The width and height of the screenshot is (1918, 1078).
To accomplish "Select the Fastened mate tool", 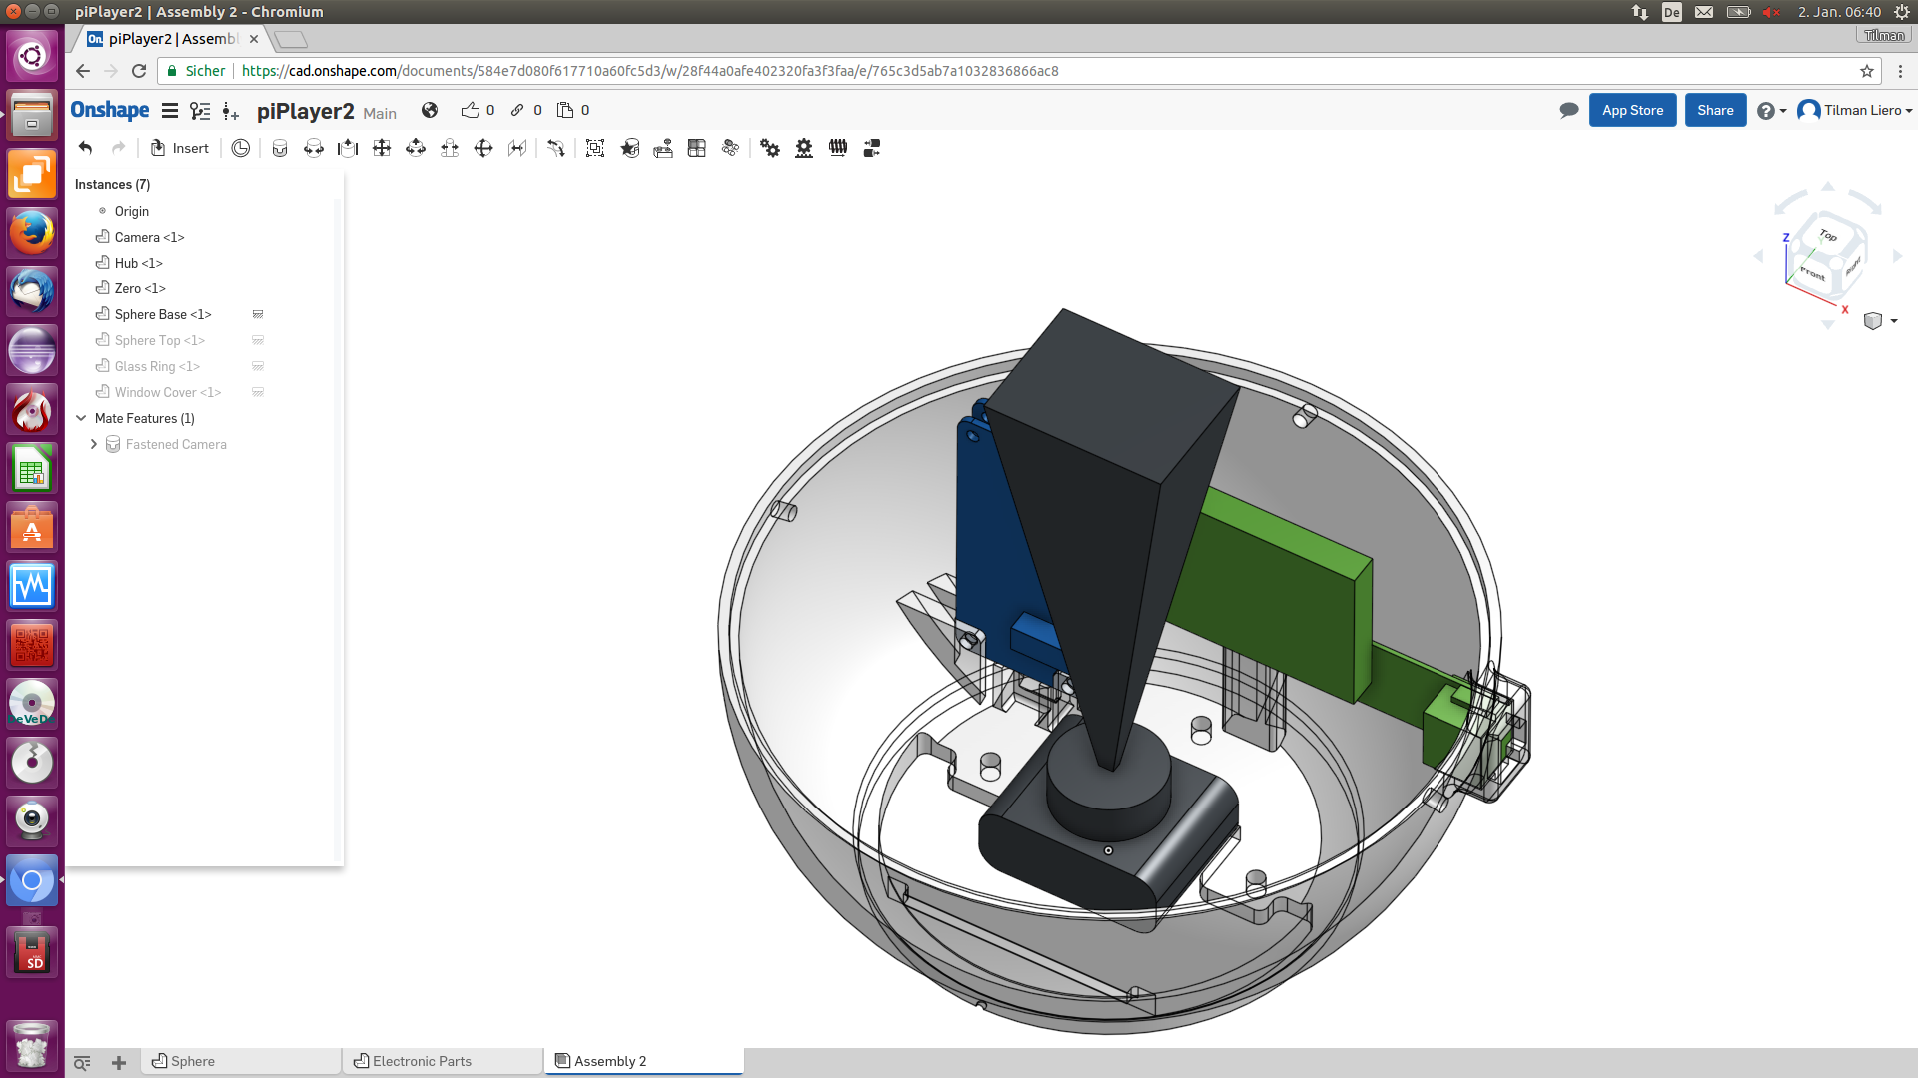I will (280, 148).
